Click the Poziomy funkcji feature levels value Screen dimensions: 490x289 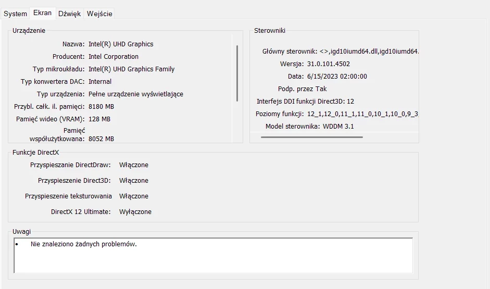(x=362, y=114)
